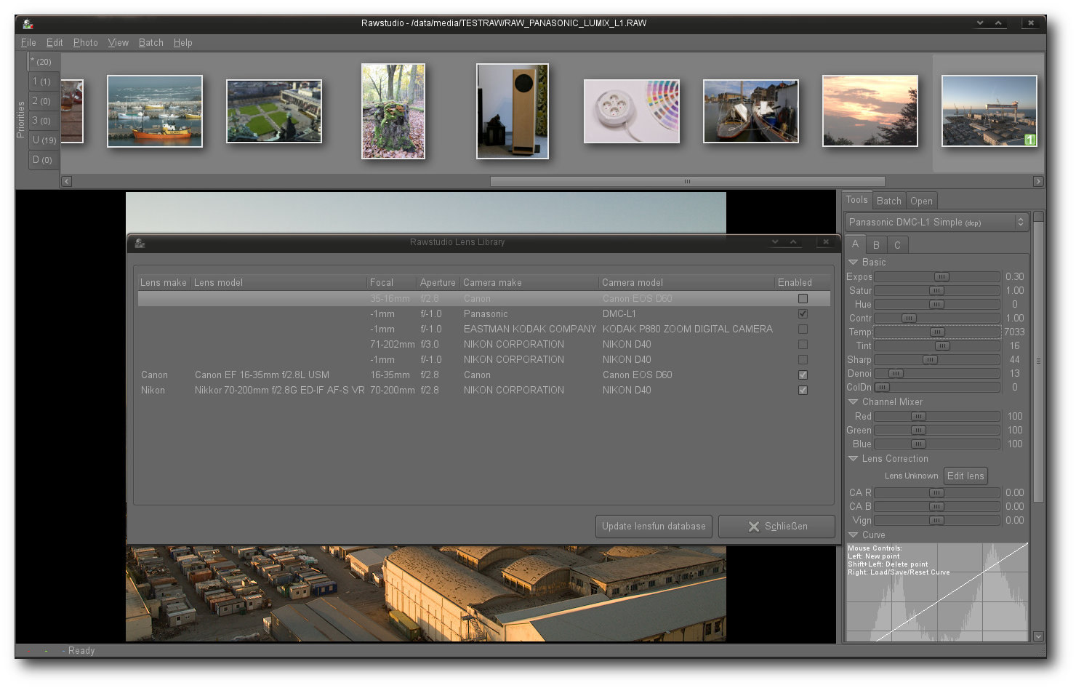1076x688 pixels.
Task: Select settings tab B
Action: coord(876,245)
